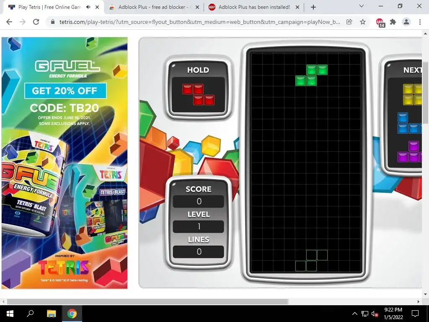Click the blue J piece in NEXT queue
Viewport: 429px width, 322px height.
click(410, 123)
